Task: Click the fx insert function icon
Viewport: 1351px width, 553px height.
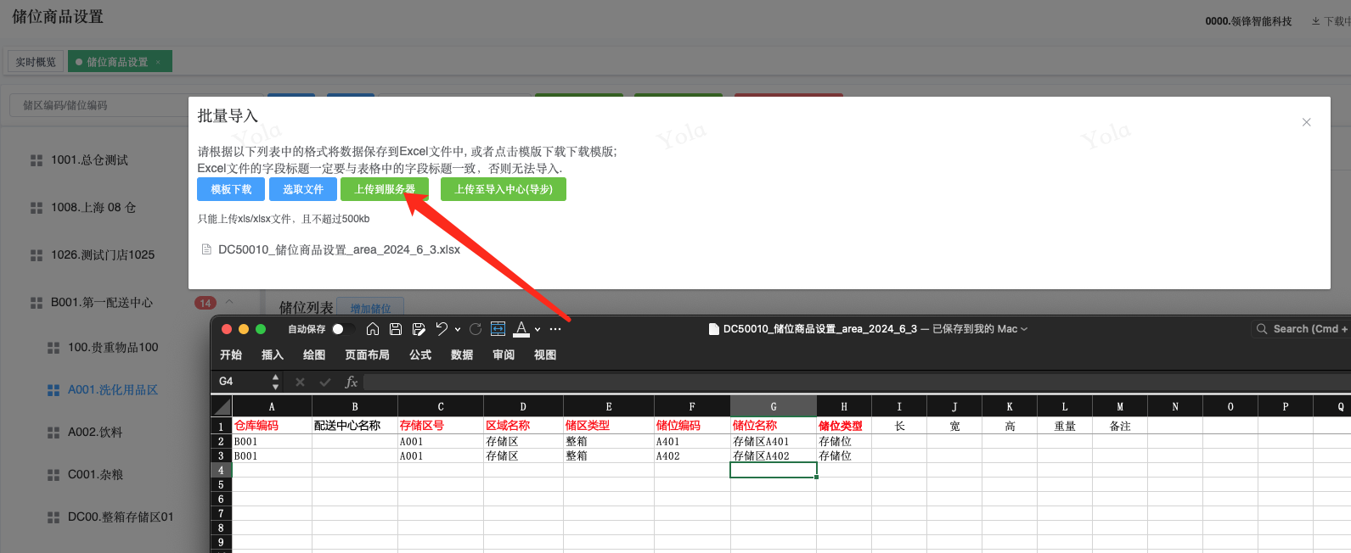Action: pos(351,383)
